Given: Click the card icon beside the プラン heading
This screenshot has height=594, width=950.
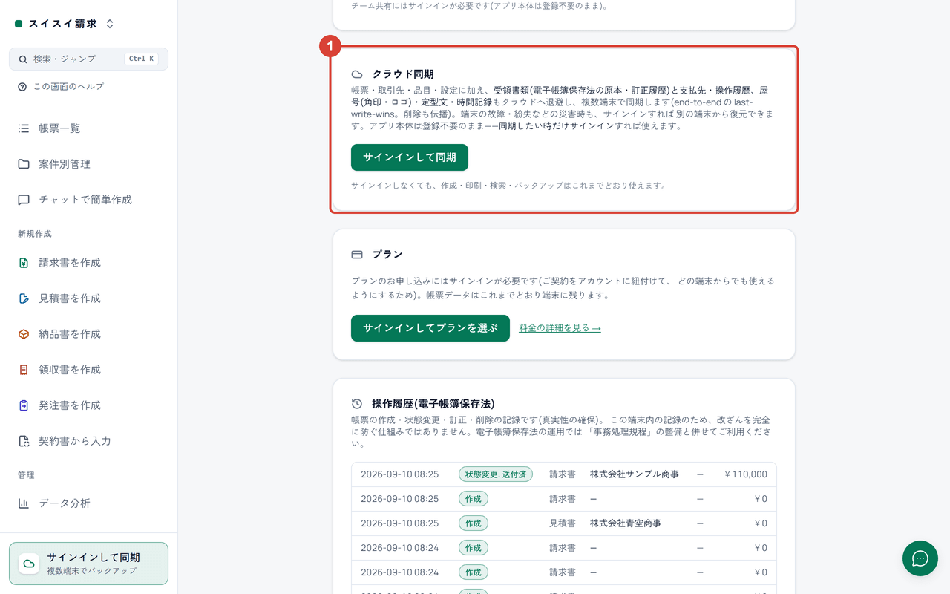Looking at the screenshot, I should (357, 255).
